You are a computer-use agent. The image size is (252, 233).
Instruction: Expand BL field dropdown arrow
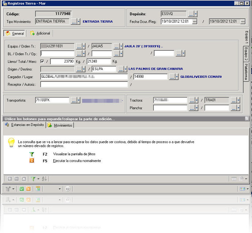[84, 54]
